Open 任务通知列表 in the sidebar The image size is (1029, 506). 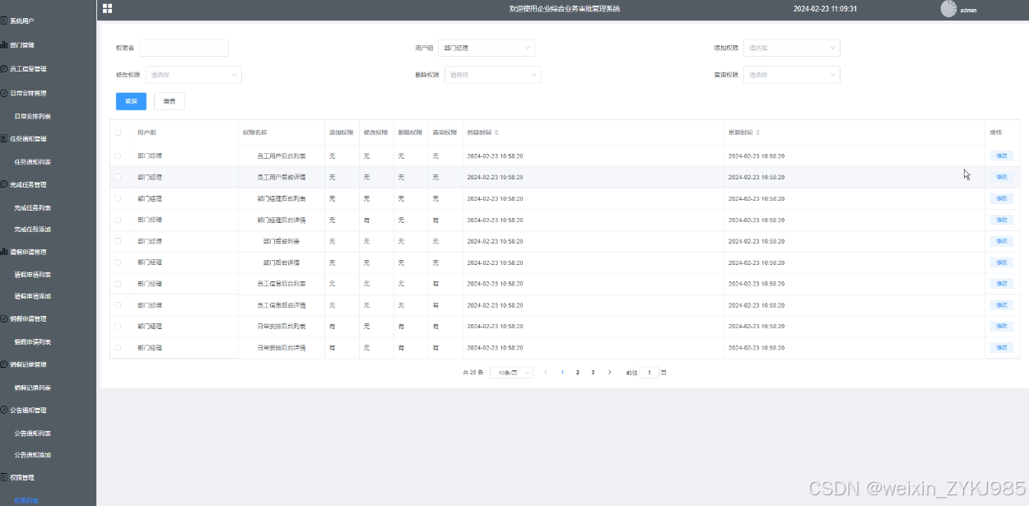[33, 162]
